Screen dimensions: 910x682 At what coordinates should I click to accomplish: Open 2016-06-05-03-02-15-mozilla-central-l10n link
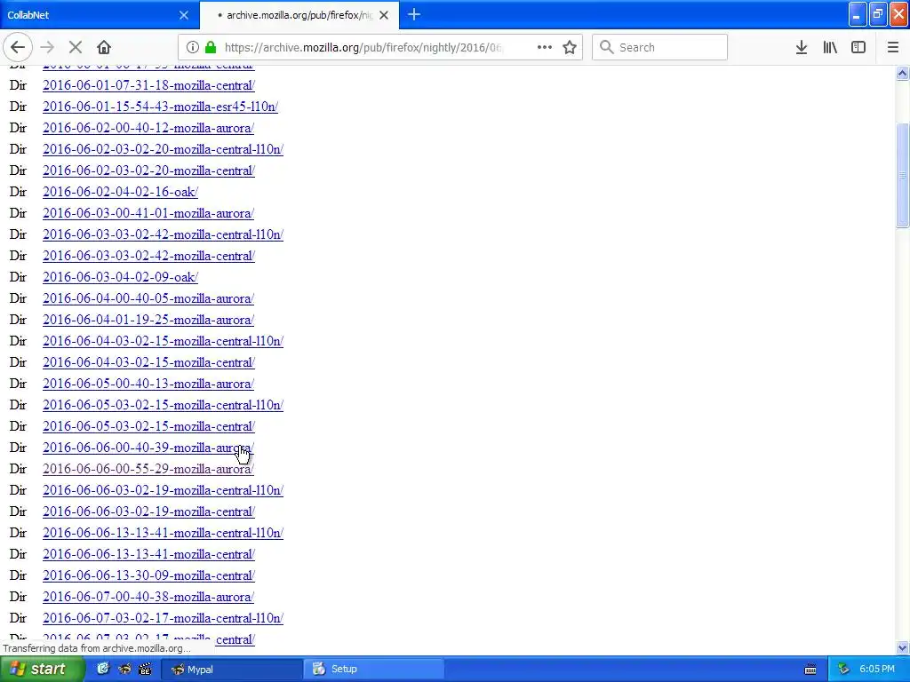click(x=164, y=405)
